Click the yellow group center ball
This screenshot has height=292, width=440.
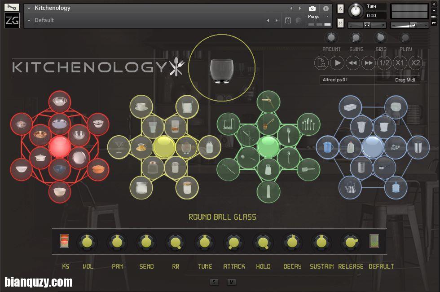pos(164,147)
